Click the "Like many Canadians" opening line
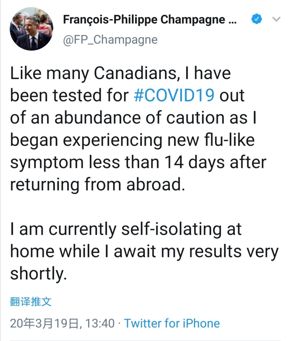Image resolution: width=290 pixels, height=341 pixels. point(120,73)
